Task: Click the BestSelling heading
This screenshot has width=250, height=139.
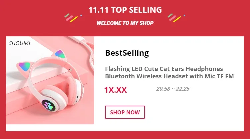Action: click(127, 53)
